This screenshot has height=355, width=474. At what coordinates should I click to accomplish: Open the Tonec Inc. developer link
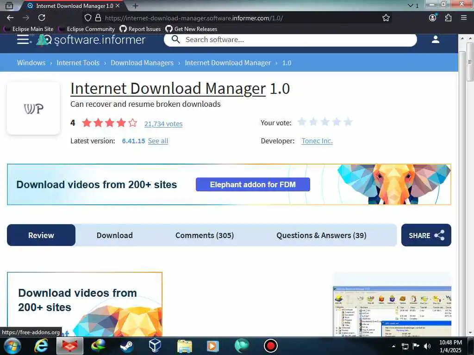point(317,141)
